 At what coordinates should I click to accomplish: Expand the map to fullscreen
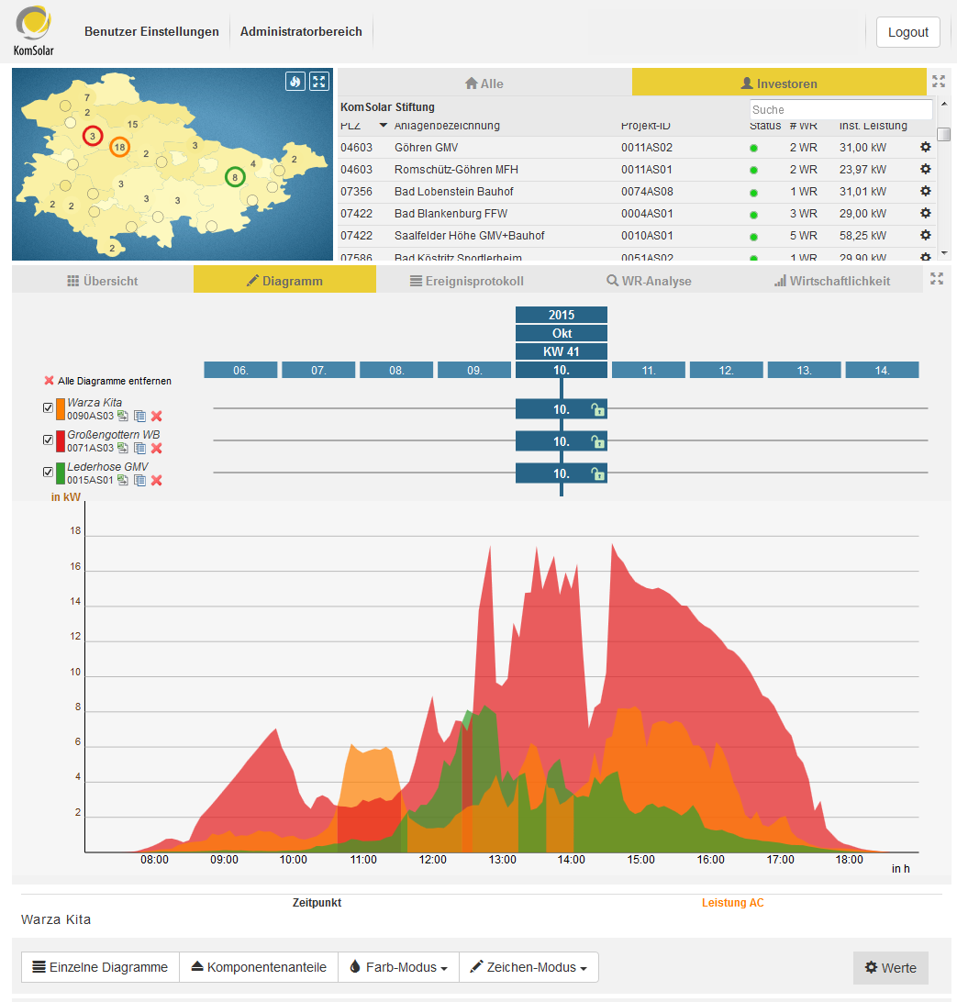tap(318, 82)
